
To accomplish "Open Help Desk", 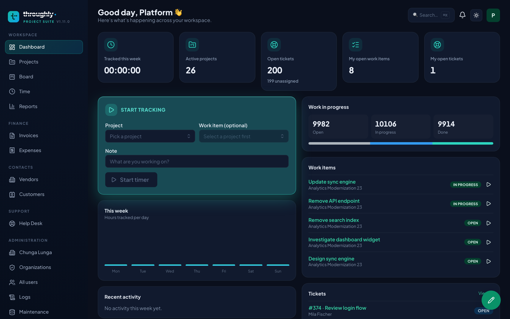I will pos(44,223).
